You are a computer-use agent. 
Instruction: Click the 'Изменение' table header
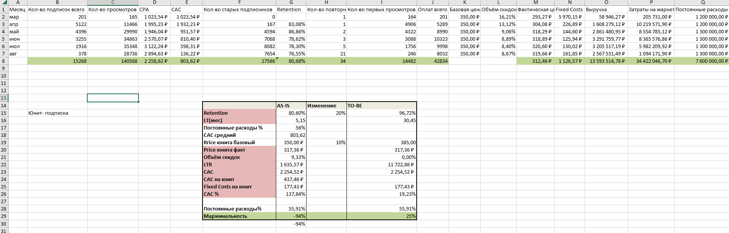point(326,105)
